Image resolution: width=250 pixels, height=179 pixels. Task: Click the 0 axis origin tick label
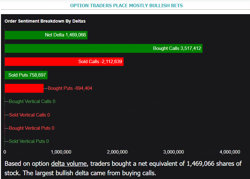pos(5,152)
